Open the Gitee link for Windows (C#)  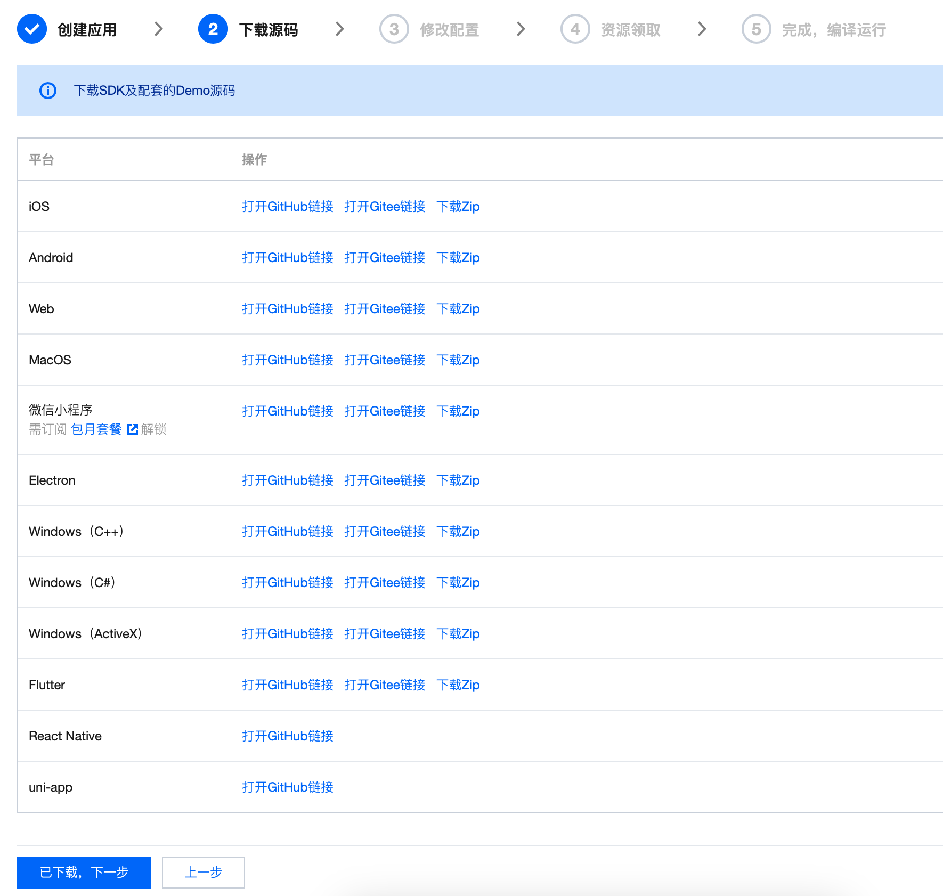pyautogui.click(x=385, y=583)
